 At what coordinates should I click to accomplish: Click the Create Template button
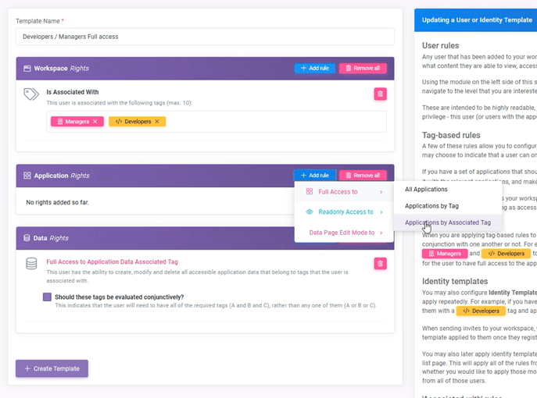(x=52, y=368)
